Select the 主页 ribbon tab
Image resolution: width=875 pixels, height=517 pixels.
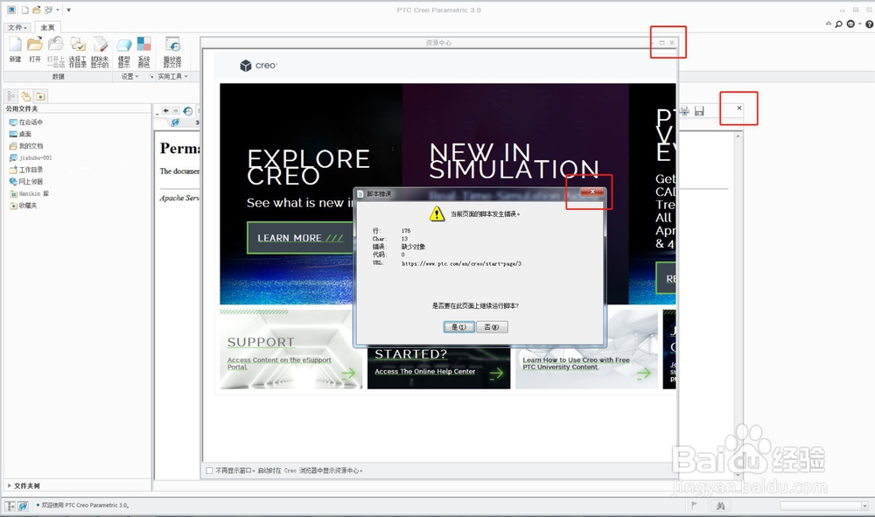(46, 27)
